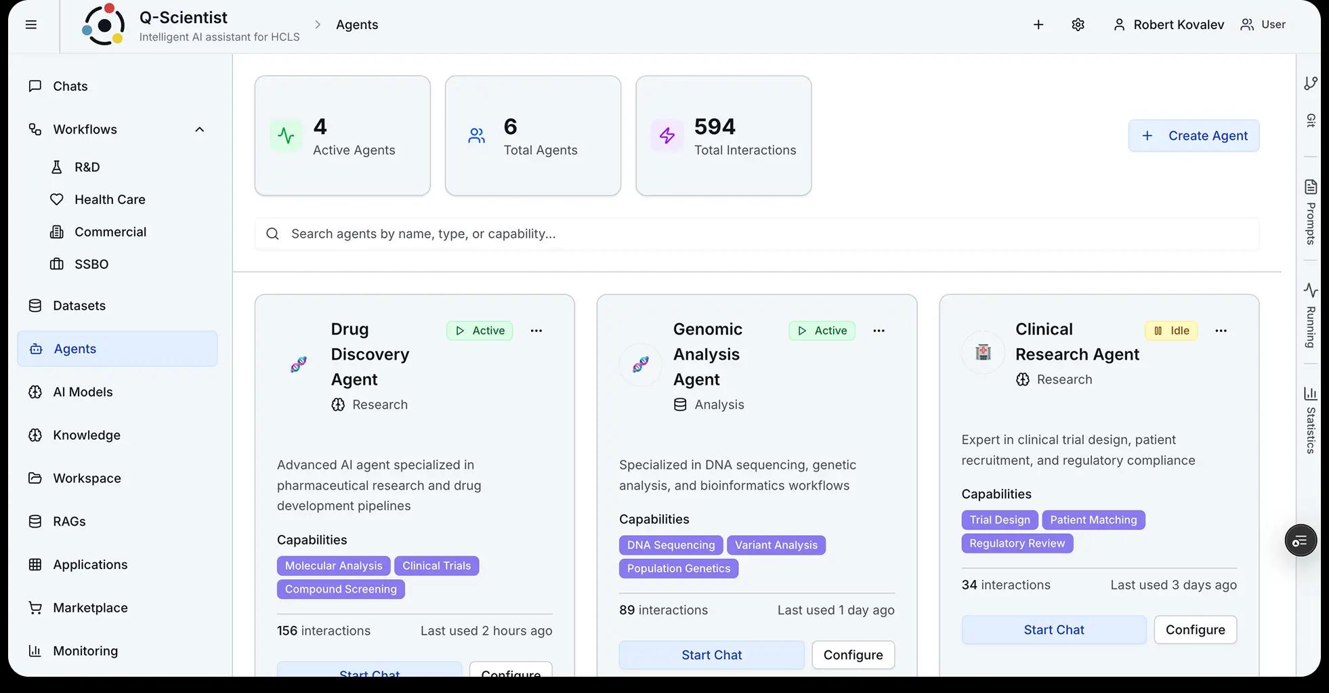Image resolution: width=1329 pixels, height=693 pixels.
Task: Switch to the Agents breadcrumb item
Action: click(x=357, y=24)
